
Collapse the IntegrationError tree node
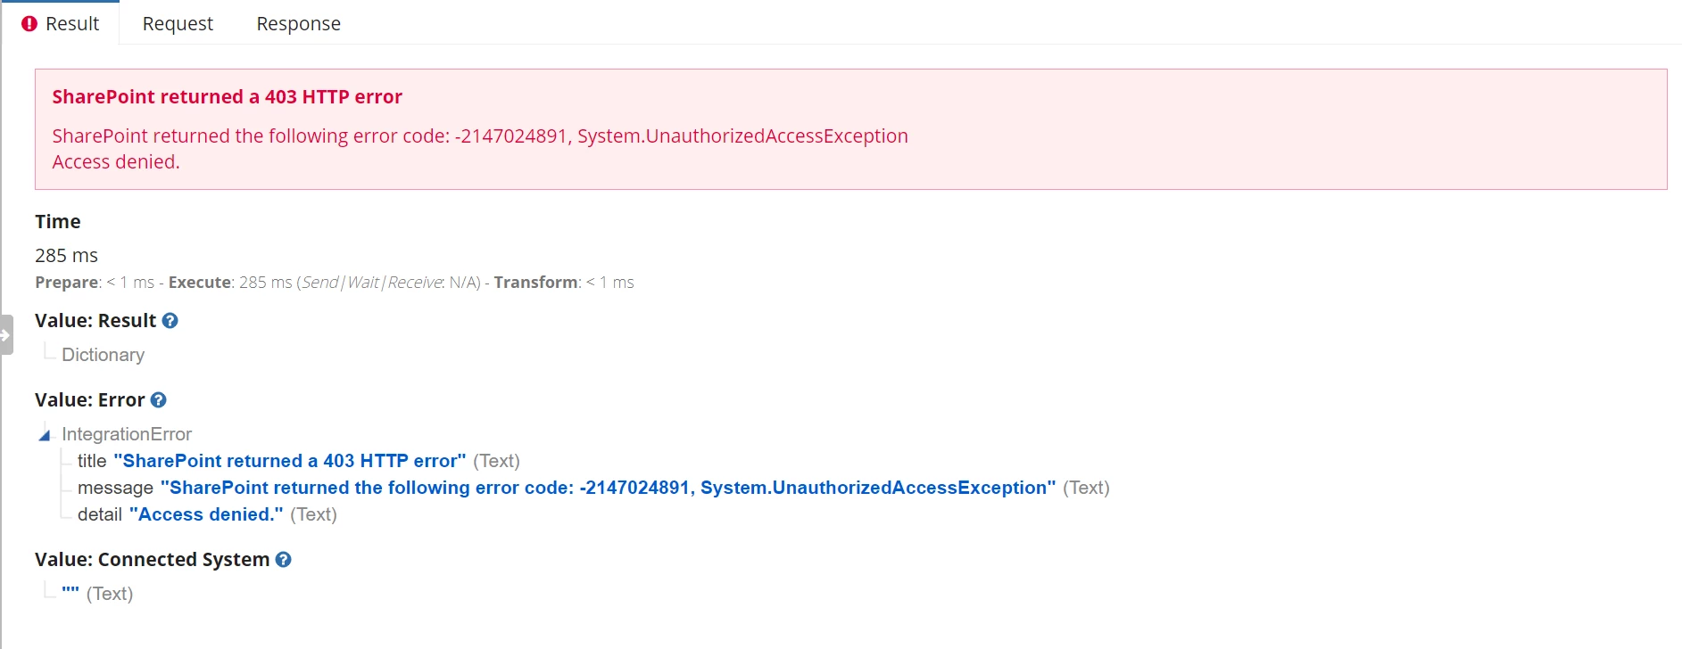[45, 435]
